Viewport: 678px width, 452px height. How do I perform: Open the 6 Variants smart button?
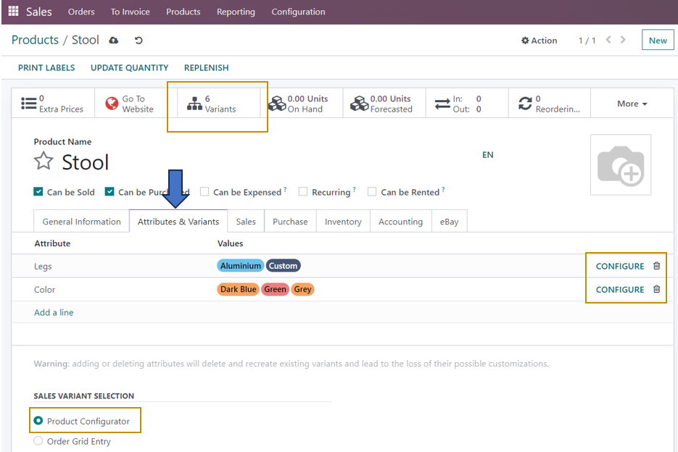[218, 104]
